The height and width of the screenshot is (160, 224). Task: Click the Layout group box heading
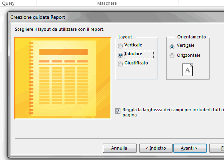[125, 37]
